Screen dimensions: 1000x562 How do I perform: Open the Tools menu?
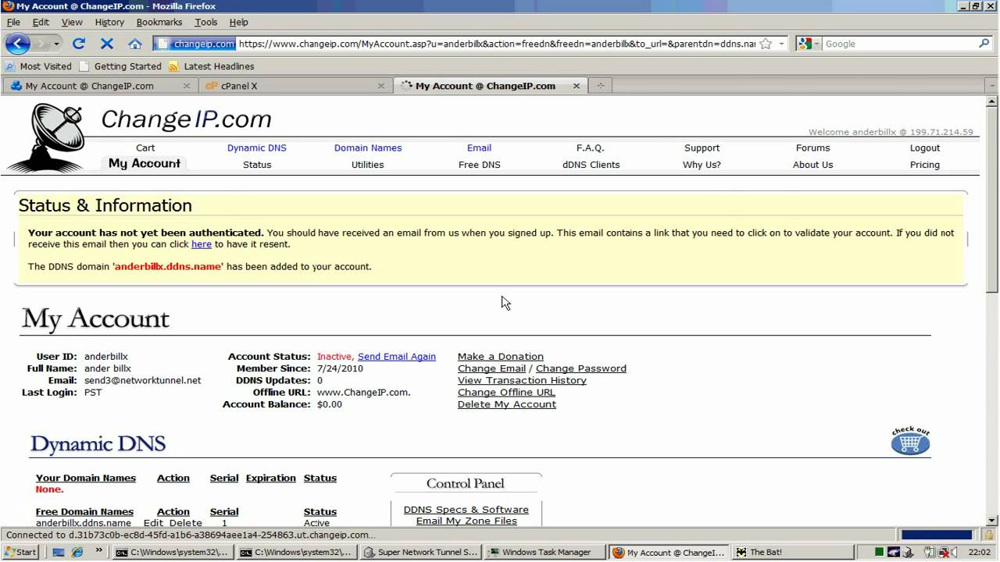(x=206, y=22)
